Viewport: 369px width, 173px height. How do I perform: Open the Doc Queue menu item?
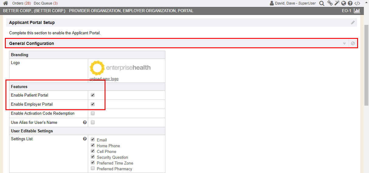pyautogui.click(x=46, y=3)
